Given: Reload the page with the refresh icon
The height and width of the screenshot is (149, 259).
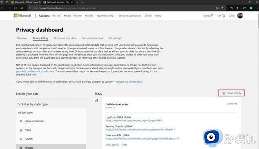Looking at the screenshot, I should coord(15,8).
